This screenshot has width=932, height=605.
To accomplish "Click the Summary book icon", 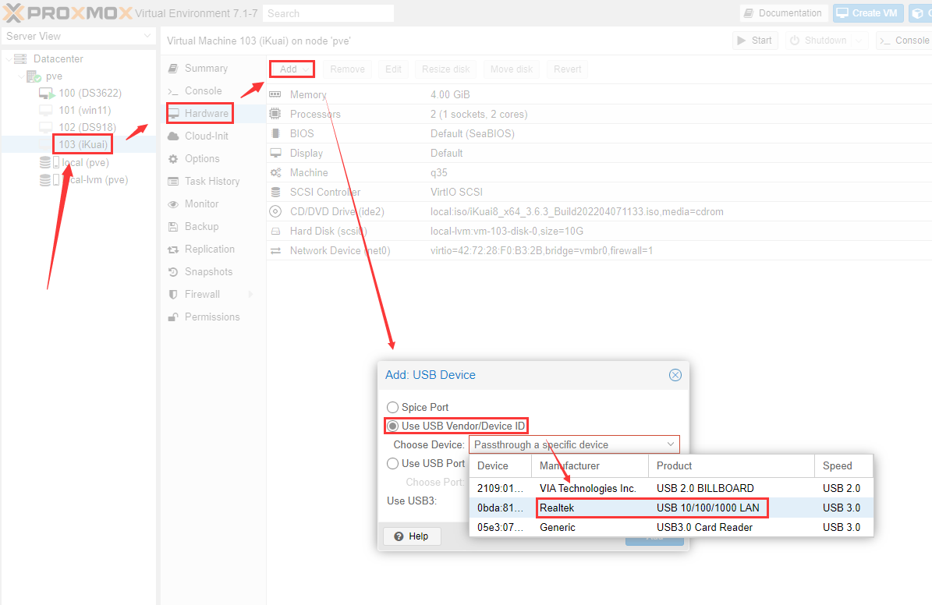I will coord(173,69).
